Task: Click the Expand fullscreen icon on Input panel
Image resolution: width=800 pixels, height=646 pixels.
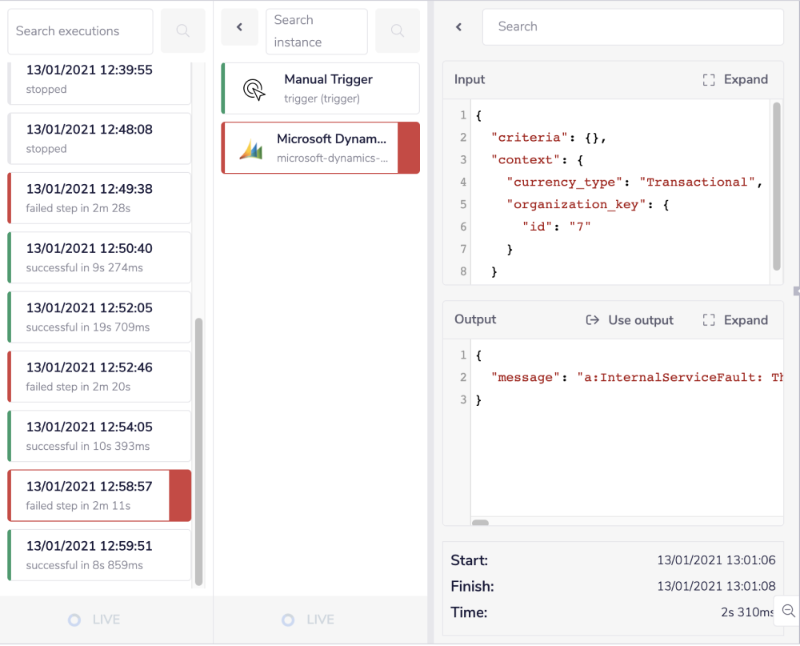Action: pos(708,79)
